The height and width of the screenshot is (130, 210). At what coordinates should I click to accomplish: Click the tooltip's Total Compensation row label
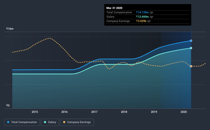pos(119,12)
